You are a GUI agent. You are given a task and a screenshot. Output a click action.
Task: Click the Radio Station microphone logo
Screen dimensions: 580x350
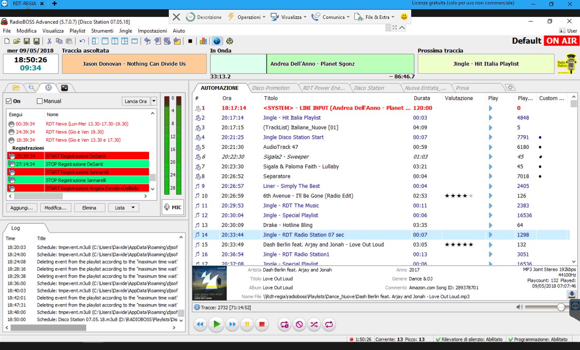point(567,64)
